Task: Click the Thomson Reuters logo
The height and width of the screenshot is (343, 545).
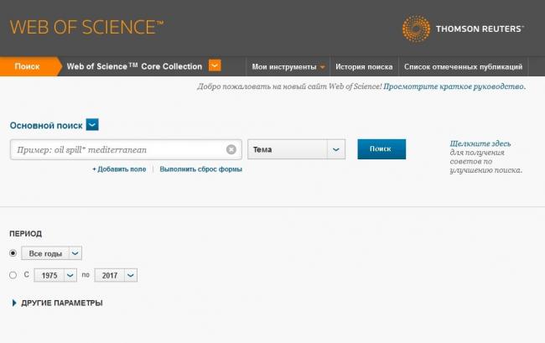Action: 463,29
